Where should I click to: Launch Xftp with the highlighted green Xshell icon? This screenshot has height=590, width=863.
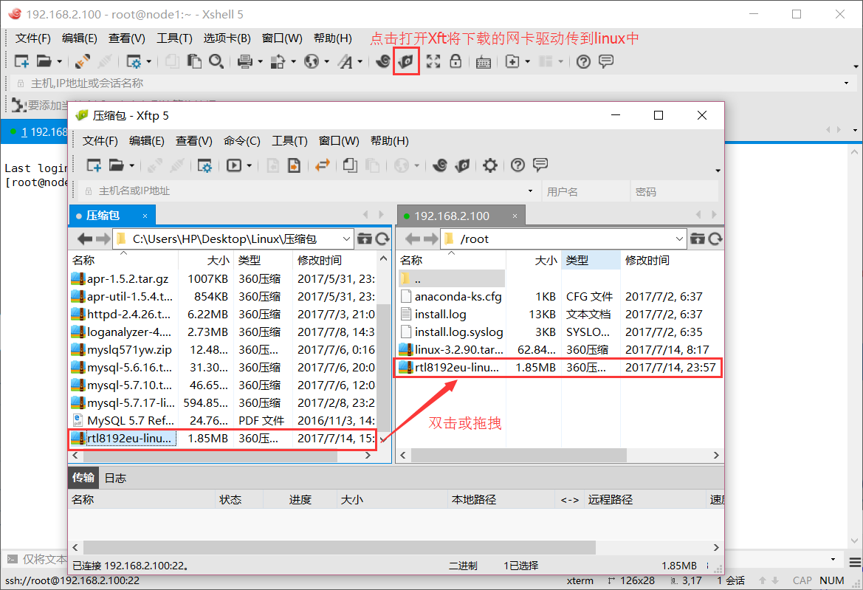(406, 61)
